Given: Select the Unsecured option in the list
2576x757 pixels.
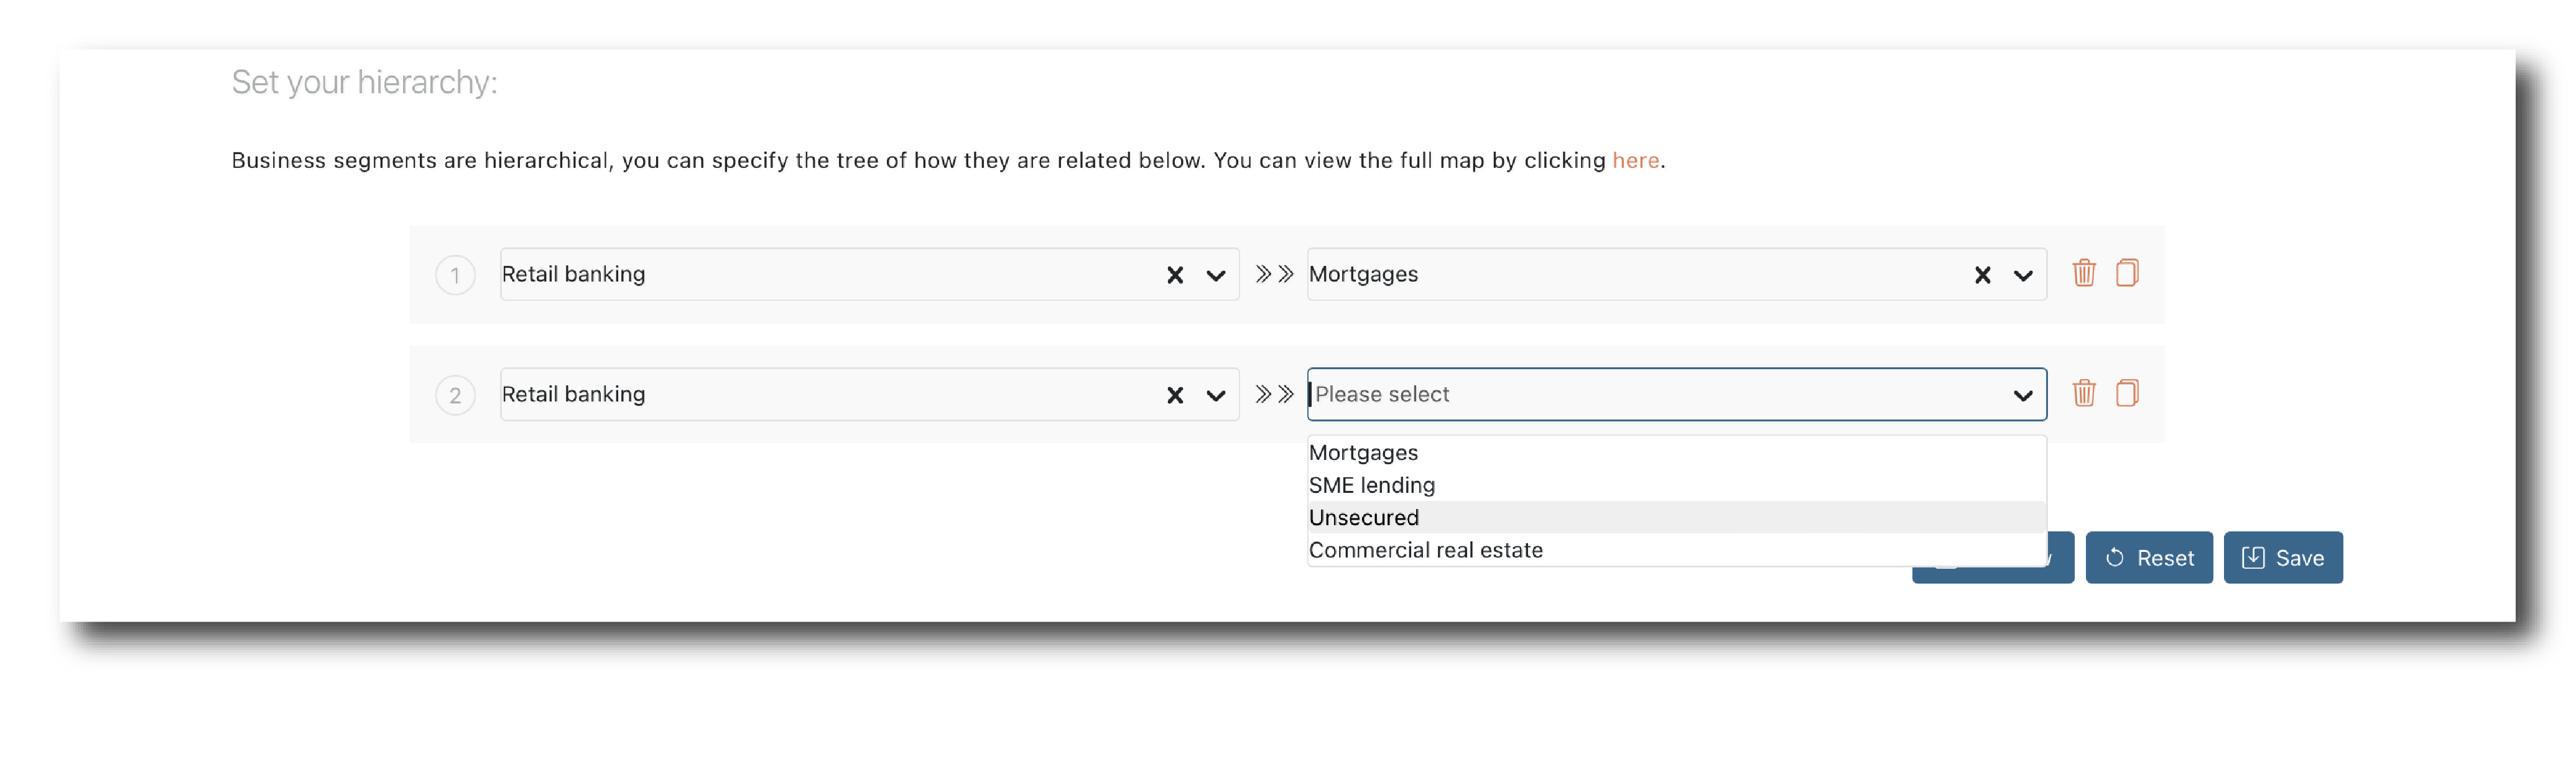Looking at the screenshot, I should point(1364,517).
